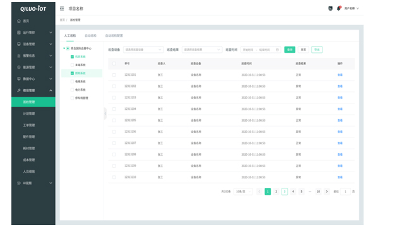This screenshot has width=404, height=227.
Task: Click the QILUO-IOT logo
Action: 33,9
